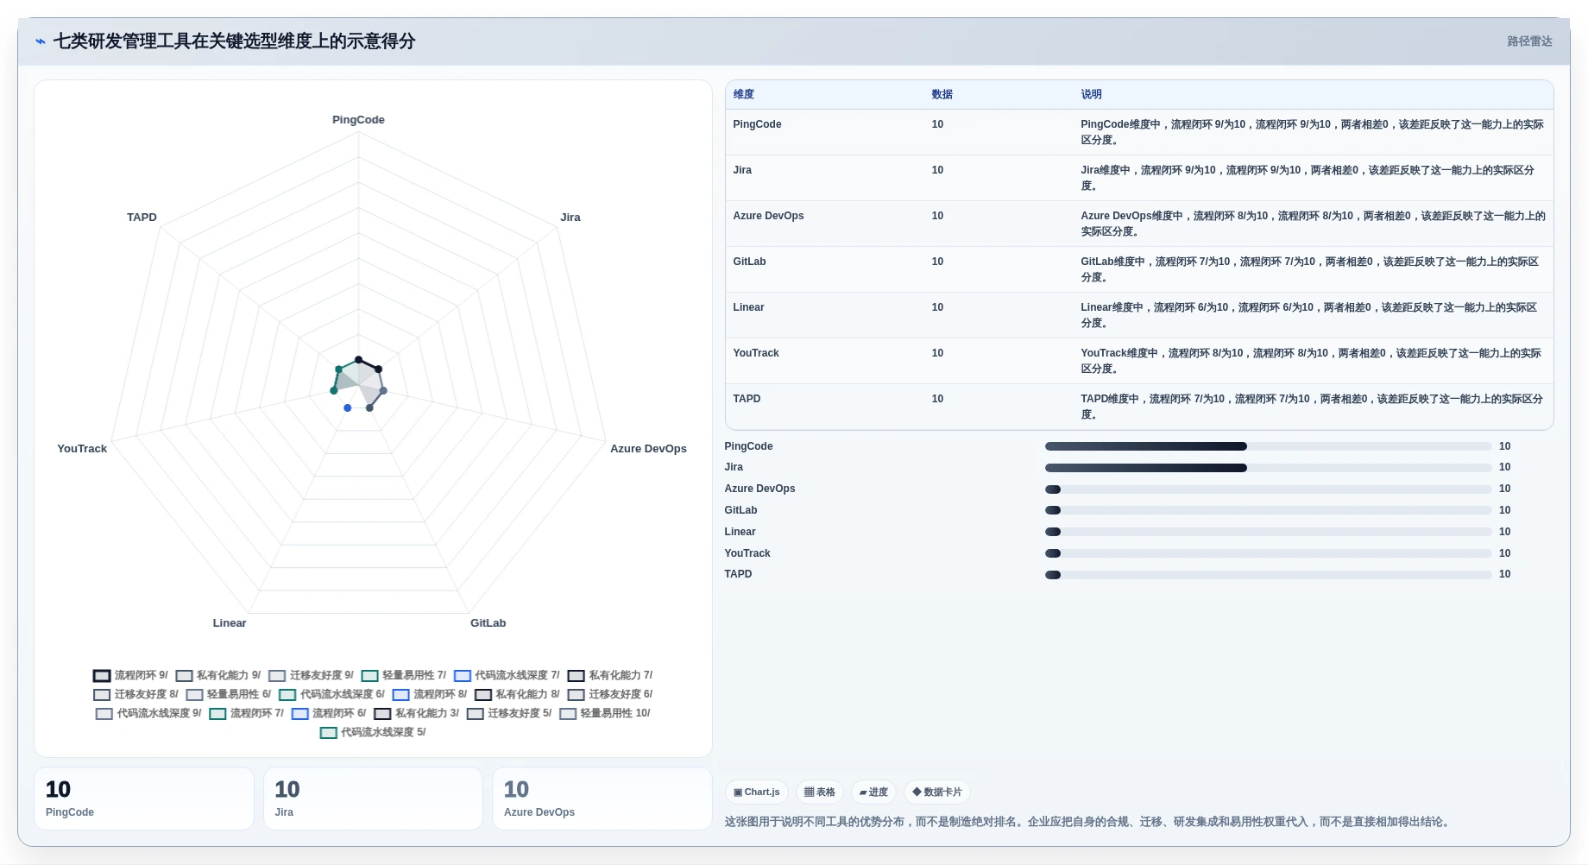Hide the 代码流水线深度 6/ legend series

331,694
